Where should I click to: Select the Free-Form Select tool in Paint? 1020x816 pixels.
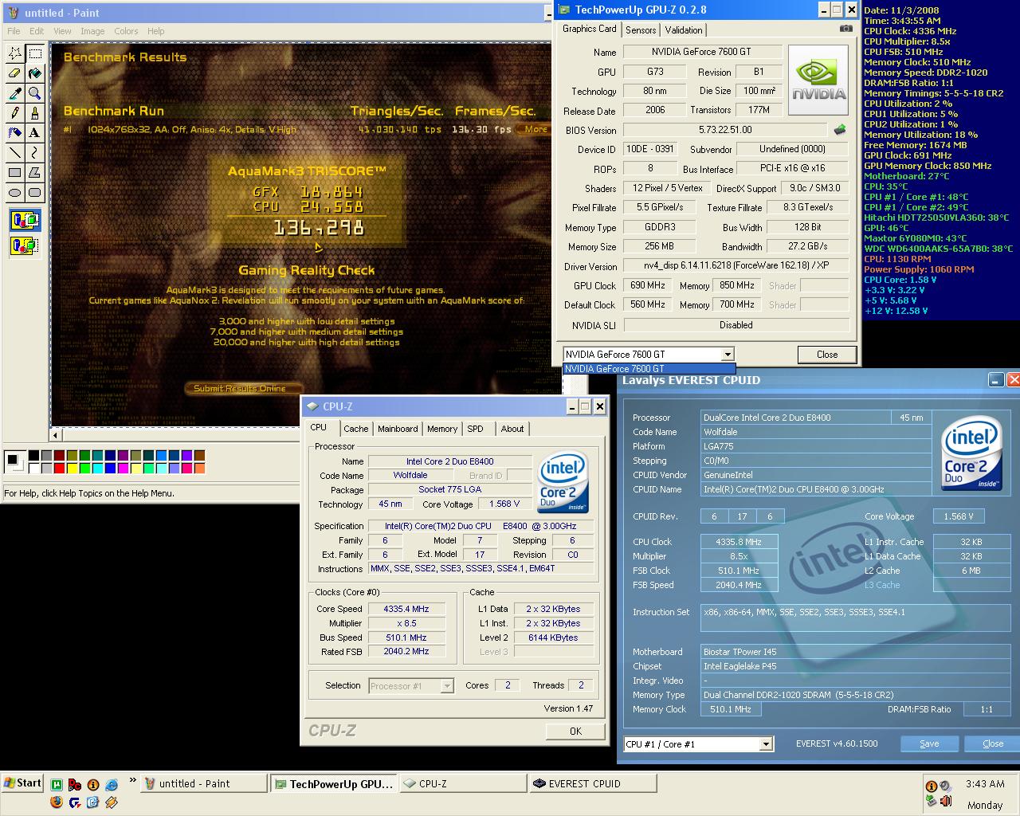[15, 53]
